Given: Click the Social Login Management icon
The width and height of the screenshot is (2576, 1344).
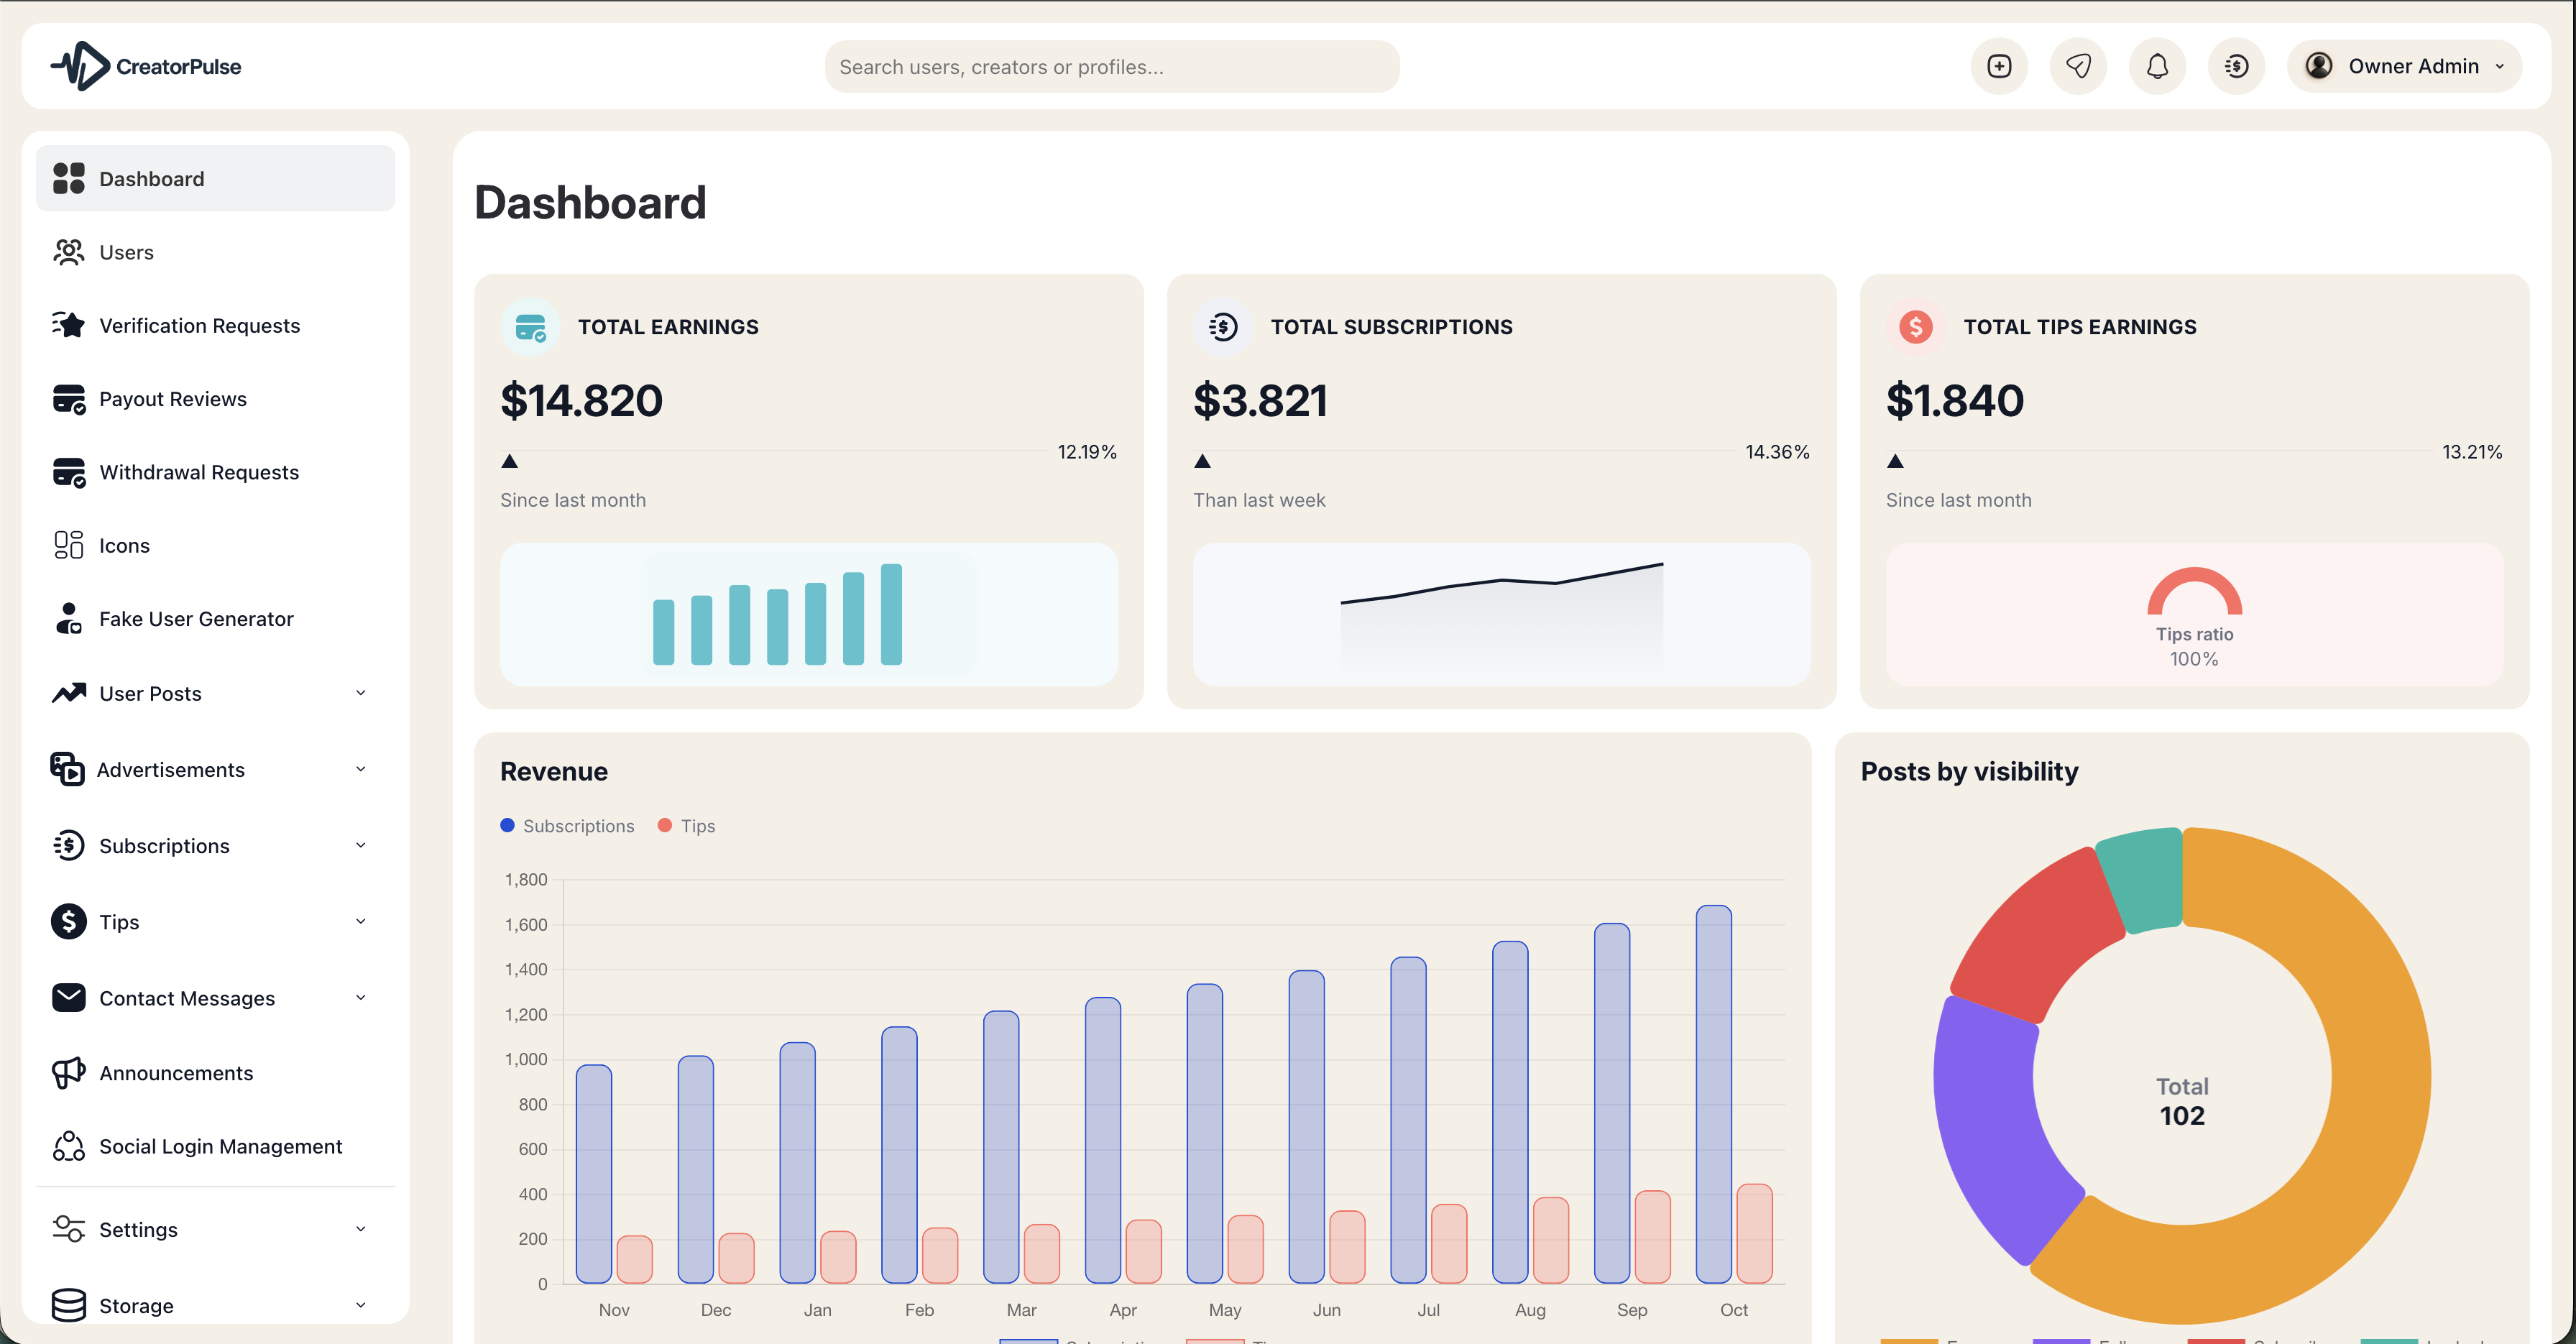Looking at the screenshot, I should click(x=68, y=1146).
